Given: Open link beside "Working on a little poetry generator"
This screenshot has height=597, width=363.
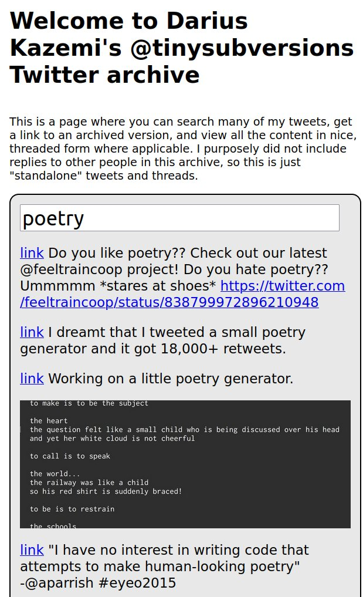Looking at the screenshot, I should point(32,379).
